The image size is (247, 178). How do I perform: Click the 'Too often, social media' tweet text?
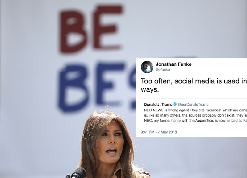[x=194, y=81]
